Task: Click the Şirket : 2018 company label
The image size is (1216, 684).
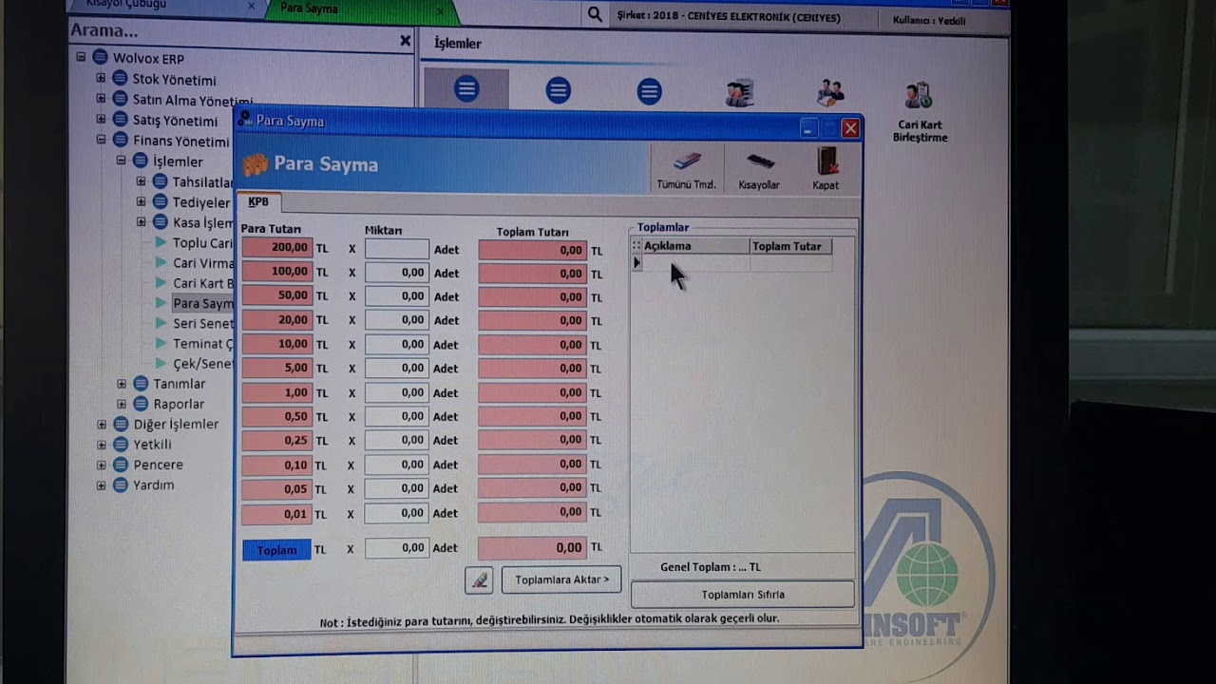Action: coord(729,17)
